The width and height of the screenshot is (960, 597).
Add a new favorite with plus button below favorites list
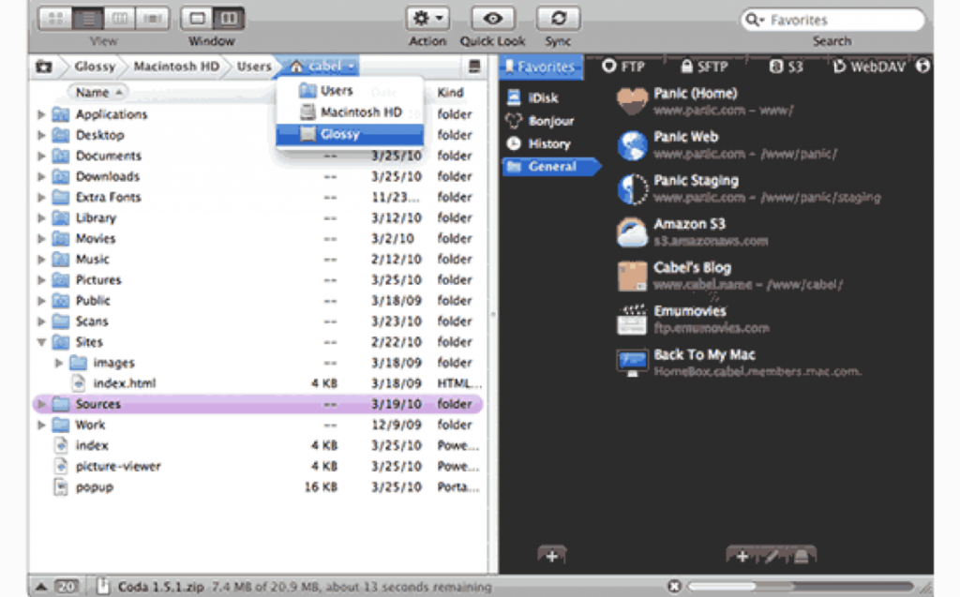pyautogui.click(x=742, y=556)
